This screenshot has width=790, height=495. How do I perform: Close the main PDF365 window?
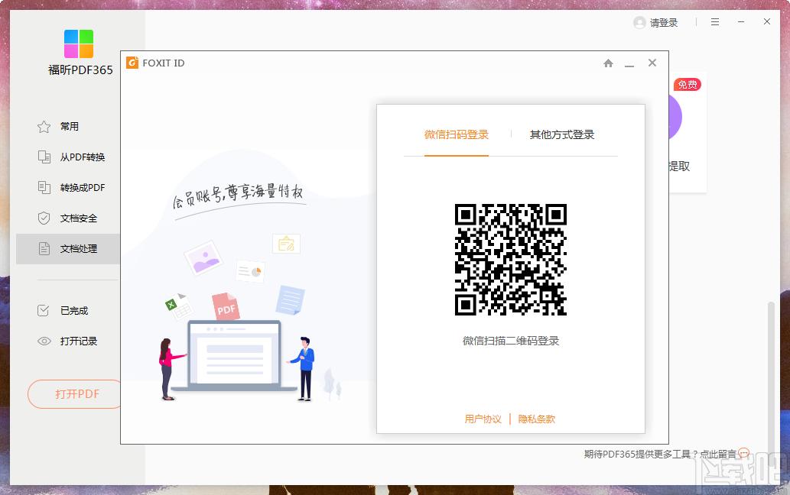click(767, 21)
